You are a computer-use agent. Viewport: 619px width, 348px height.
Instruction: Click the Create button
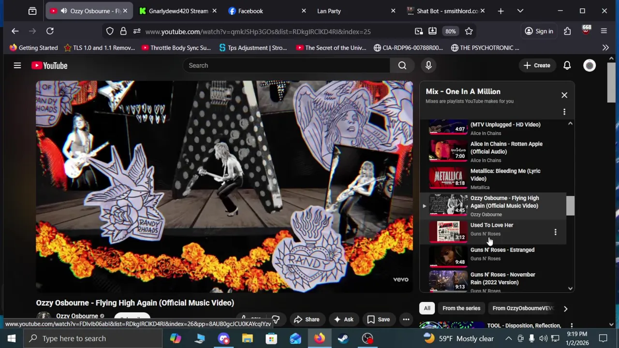[x=537, y=65]
